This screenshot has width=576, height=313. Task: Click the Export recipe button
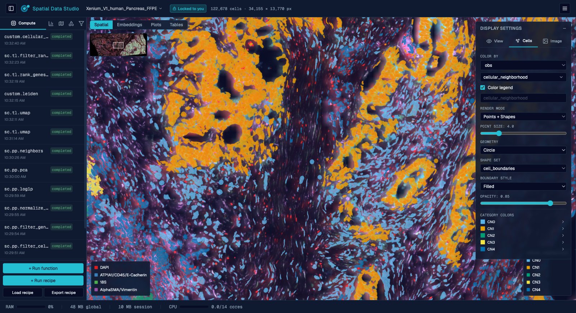pyautogui.click(x=64, y=293)
